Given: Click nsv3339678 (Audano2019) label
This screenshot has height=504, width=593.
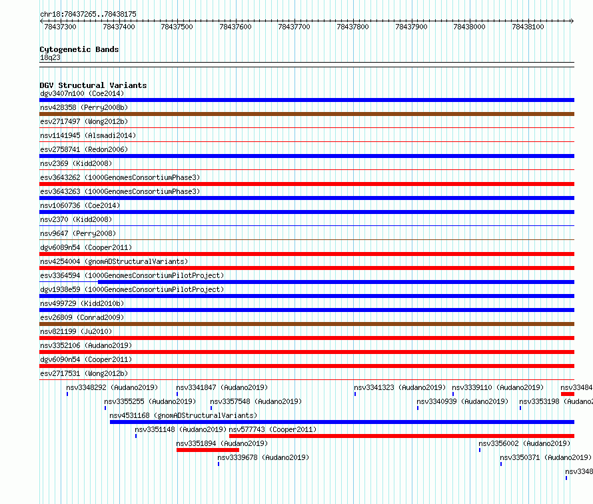Looking at the screenshot, I should point(263,457).
